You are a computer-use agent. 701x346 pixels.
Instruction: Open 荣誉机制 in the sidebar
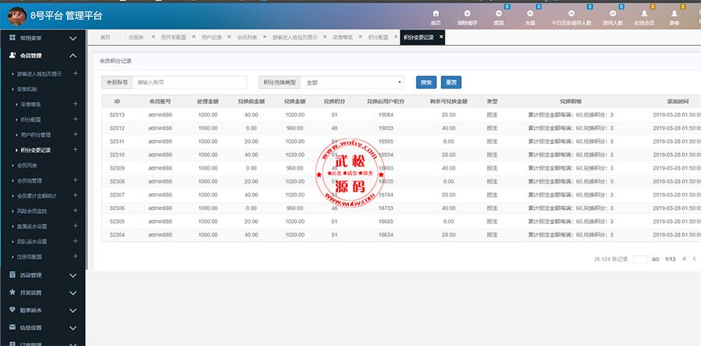click(x=27, y=89)
